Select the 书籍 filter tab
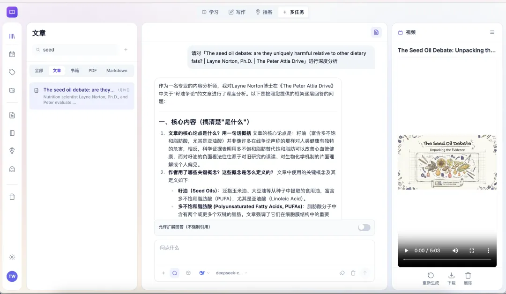The width and height of the screenshot is (506, 294). click(75, 71)
